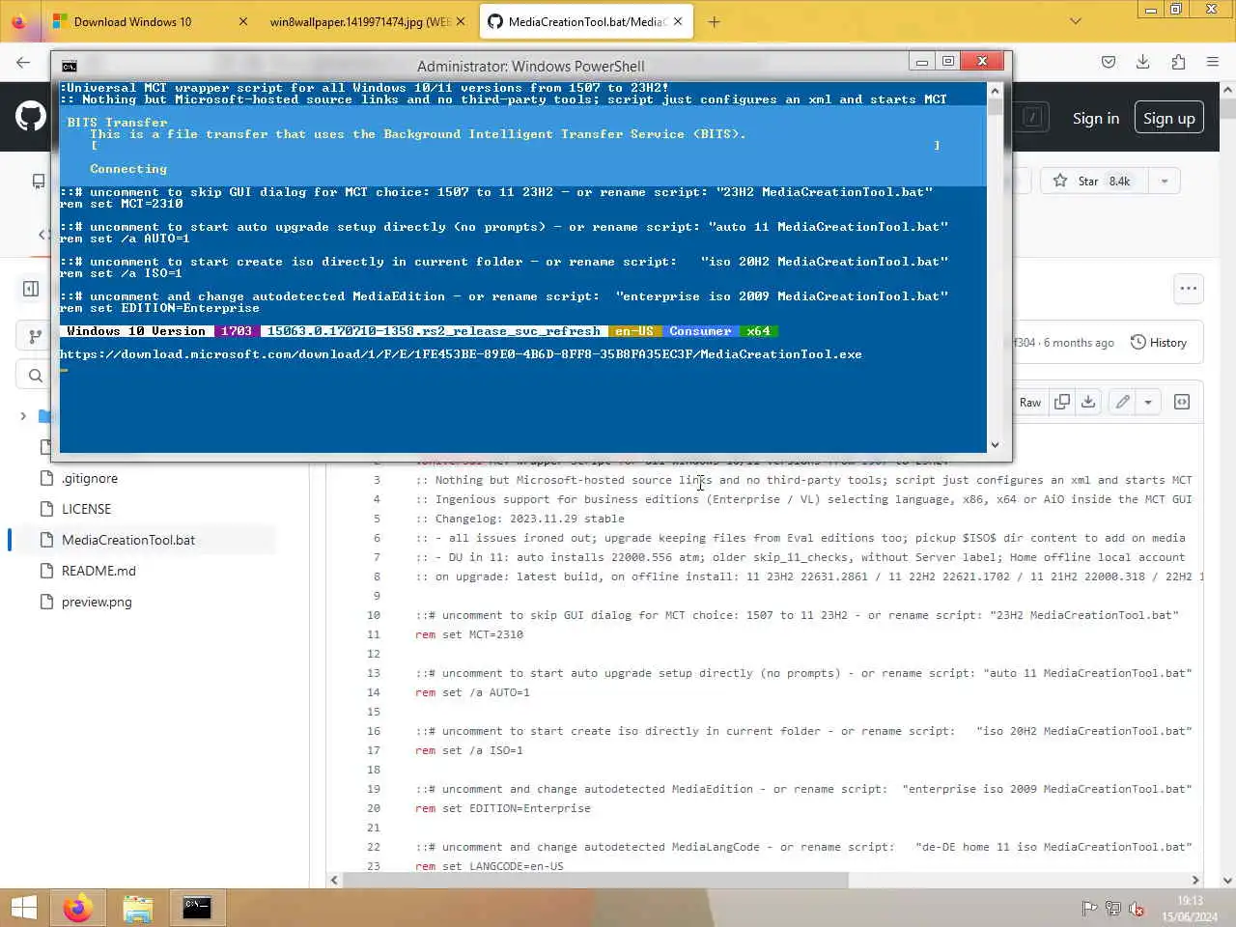
Task: Open Firefox downloads panel icon
Action: click(x=1143, y=62)
